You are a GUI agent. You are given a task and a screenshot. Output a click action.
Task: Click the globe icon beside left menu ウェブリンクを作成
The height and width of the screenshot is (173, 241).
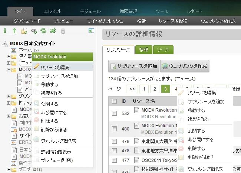36,140
